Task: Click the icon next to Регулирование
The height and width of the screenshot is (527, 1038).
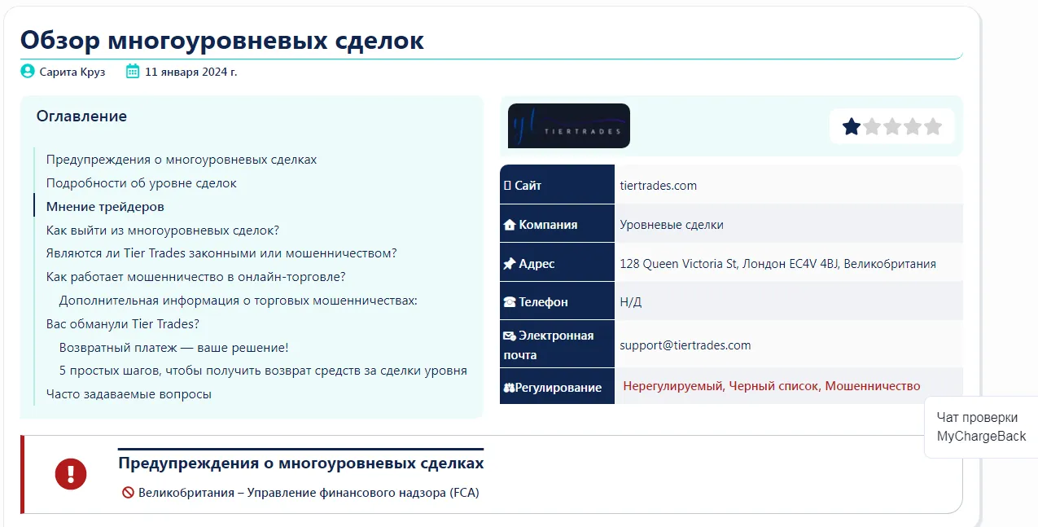Action: 509,388
